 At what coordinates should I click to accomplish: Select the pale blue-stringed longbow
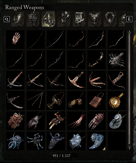click(x=56, y=39)
